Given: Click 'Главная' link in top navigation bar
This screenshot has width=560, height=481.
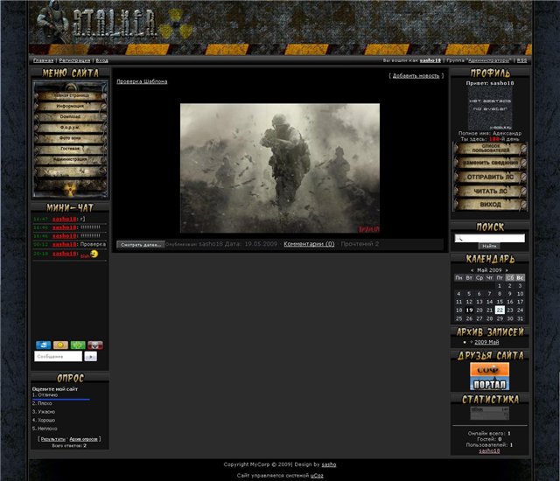Looking at the screenshot, I should 43,60.
